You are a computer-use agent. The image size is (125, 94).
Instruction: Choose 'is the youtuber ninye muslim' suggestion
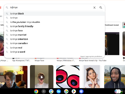click(x=54, y=22)
